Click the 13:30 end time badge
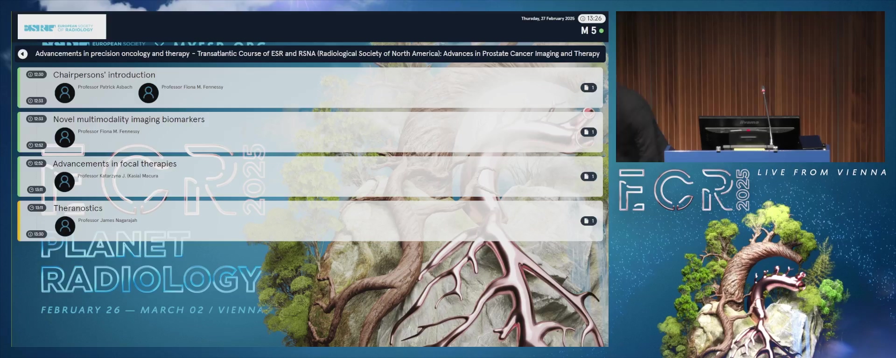This screenshot has height=358, width=896. pyautogui.click(x=36, y=234)
